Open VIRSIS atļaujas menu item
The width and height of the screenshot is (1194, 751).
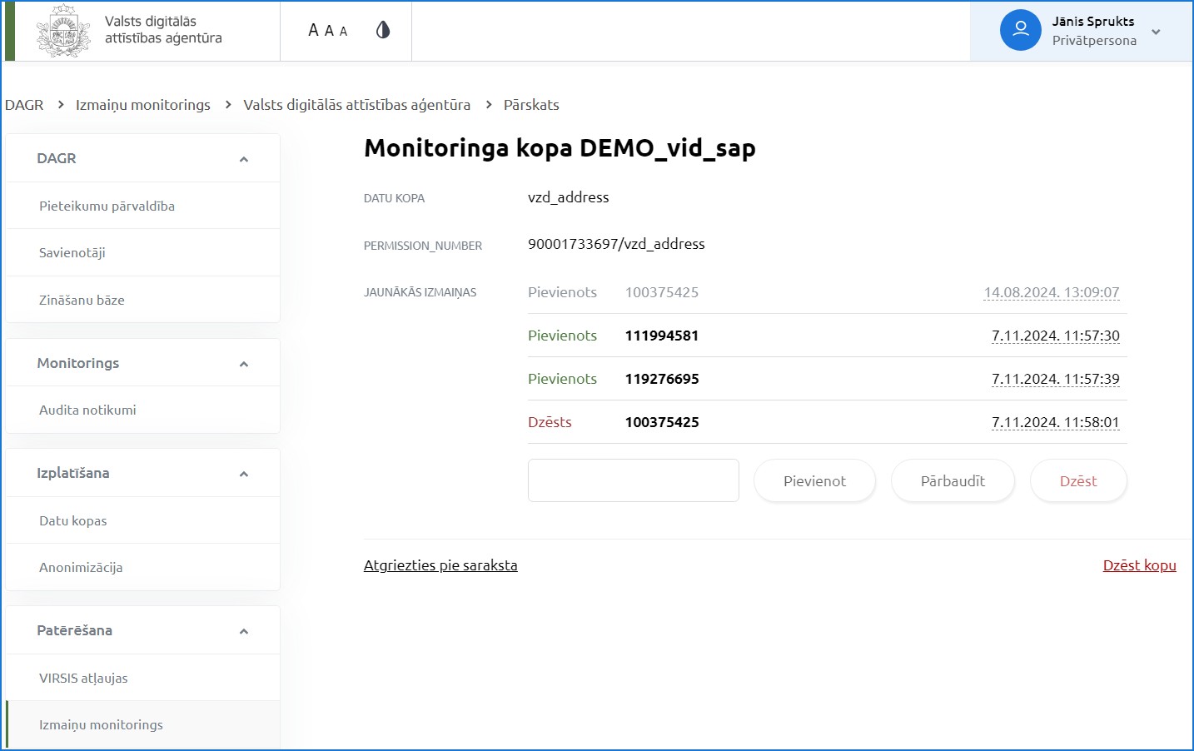pos(143,678)
